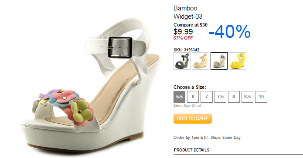Open the Shoe Size Chart link

click(x=187, y=106)
